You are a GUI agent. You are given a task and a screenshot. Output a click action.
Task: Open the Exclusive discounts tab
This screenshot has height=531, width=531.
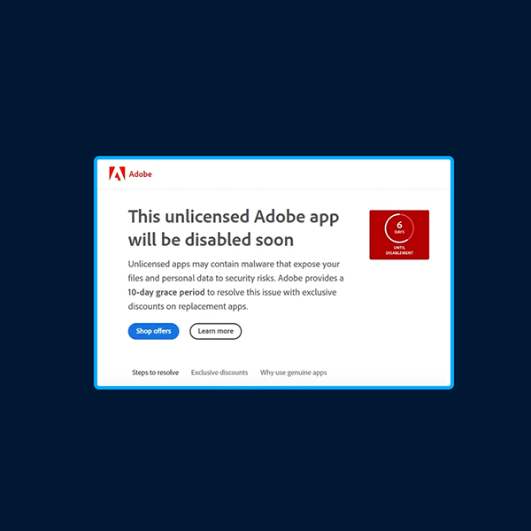pyautogui.click(x=219, y=373)
